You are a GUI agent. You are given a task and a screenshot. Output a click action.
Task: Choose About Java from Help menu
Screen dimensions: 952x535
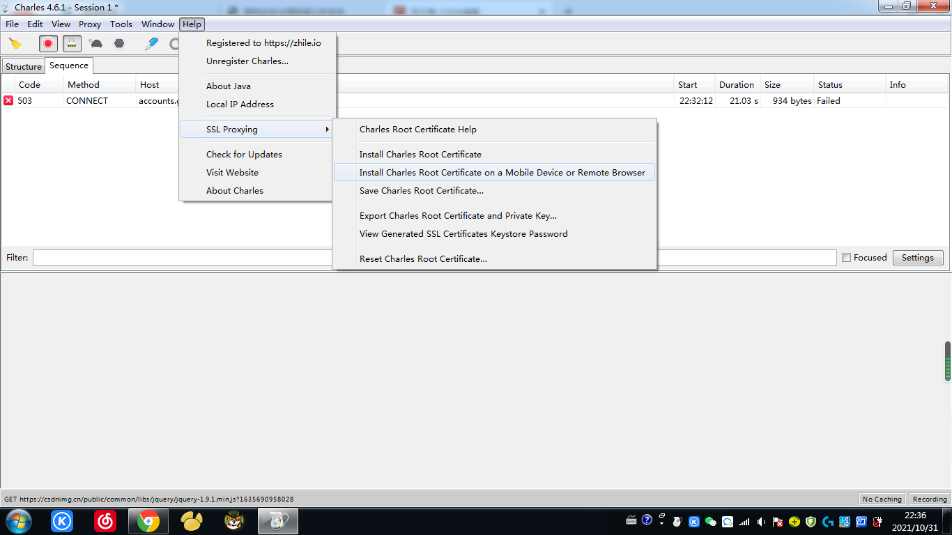(258, 86)
